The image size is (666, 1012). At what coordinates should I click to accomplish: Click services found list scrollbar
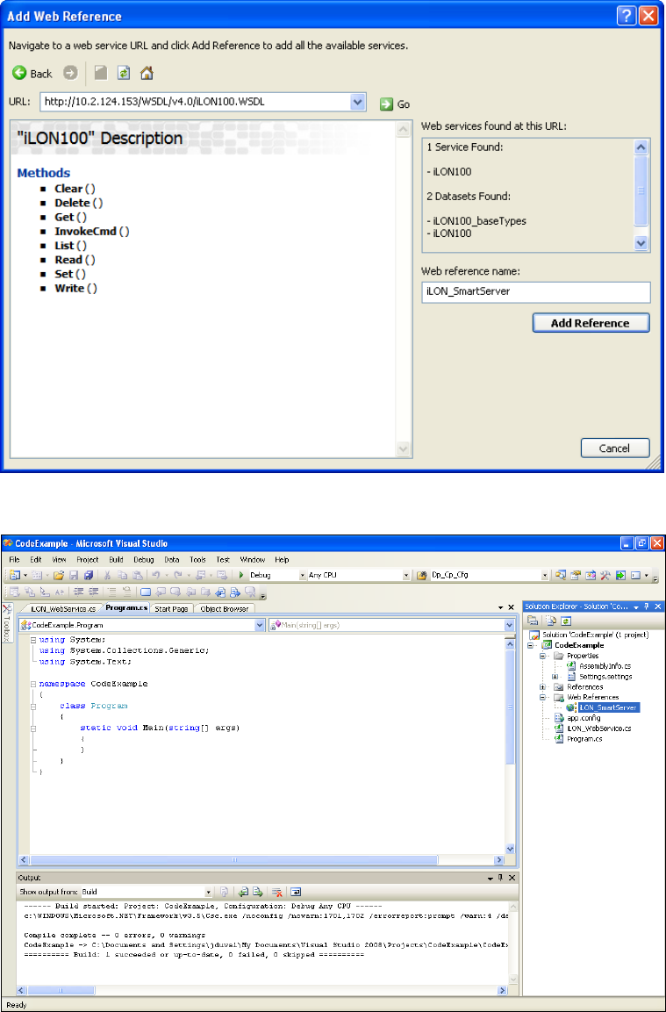pyautogui.click(x=641, y=195)
